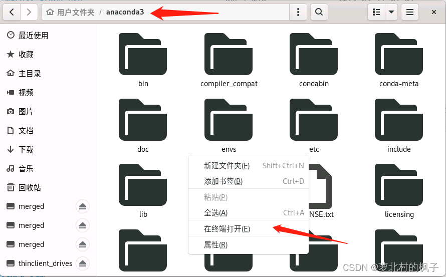Select the doc folder
Image resolution: width=446 pixels, height=277 pixels.
(143, 125)
